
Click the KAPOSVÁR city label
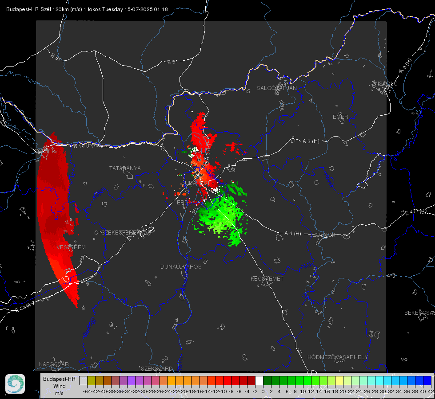54,364
